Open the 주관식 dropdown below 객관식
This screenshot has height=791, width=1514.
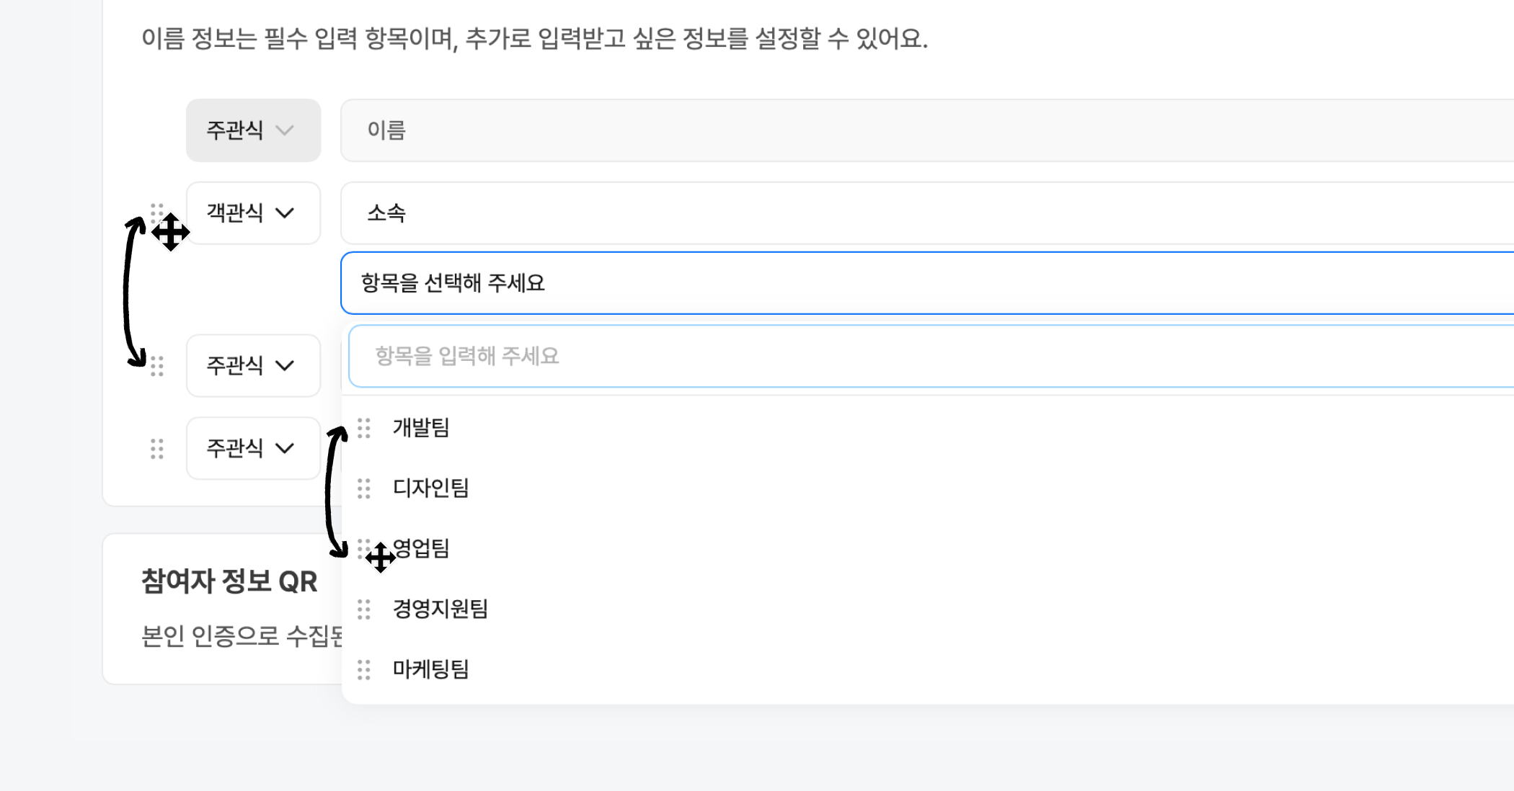[252, 366]
